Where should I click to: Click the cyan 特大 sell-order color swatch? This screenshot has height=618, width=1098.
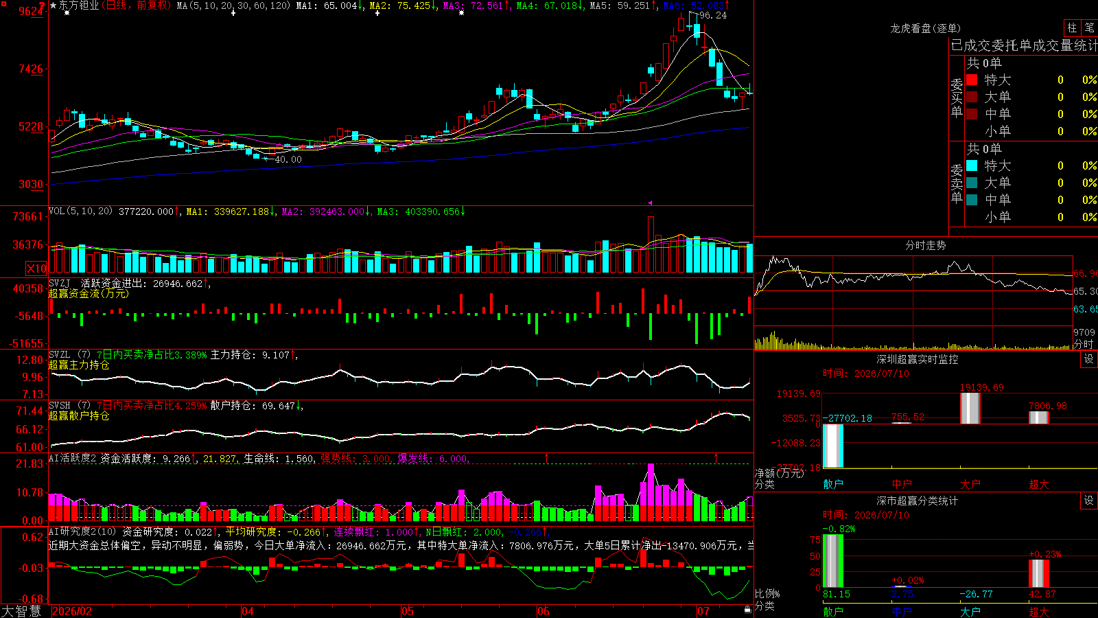point(972,165)
